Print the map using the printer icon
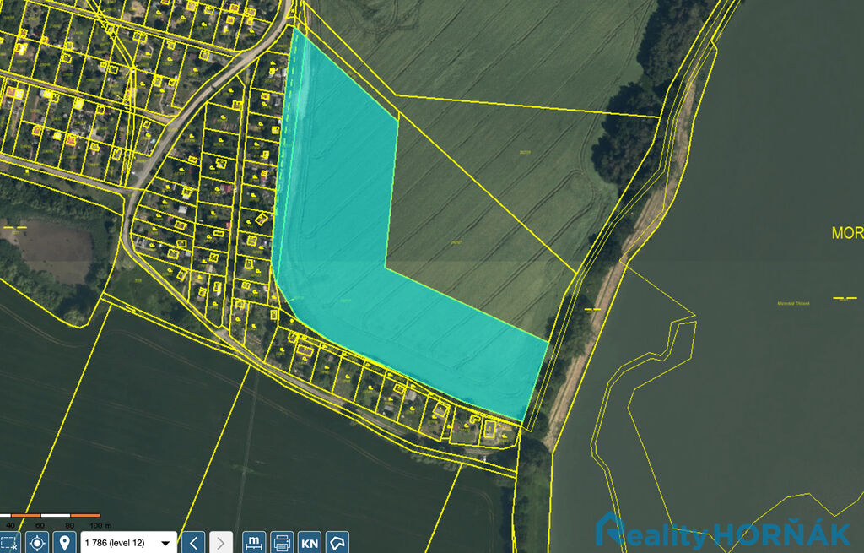The height and width of the screenshot is (553, 864). click(282, 543)
